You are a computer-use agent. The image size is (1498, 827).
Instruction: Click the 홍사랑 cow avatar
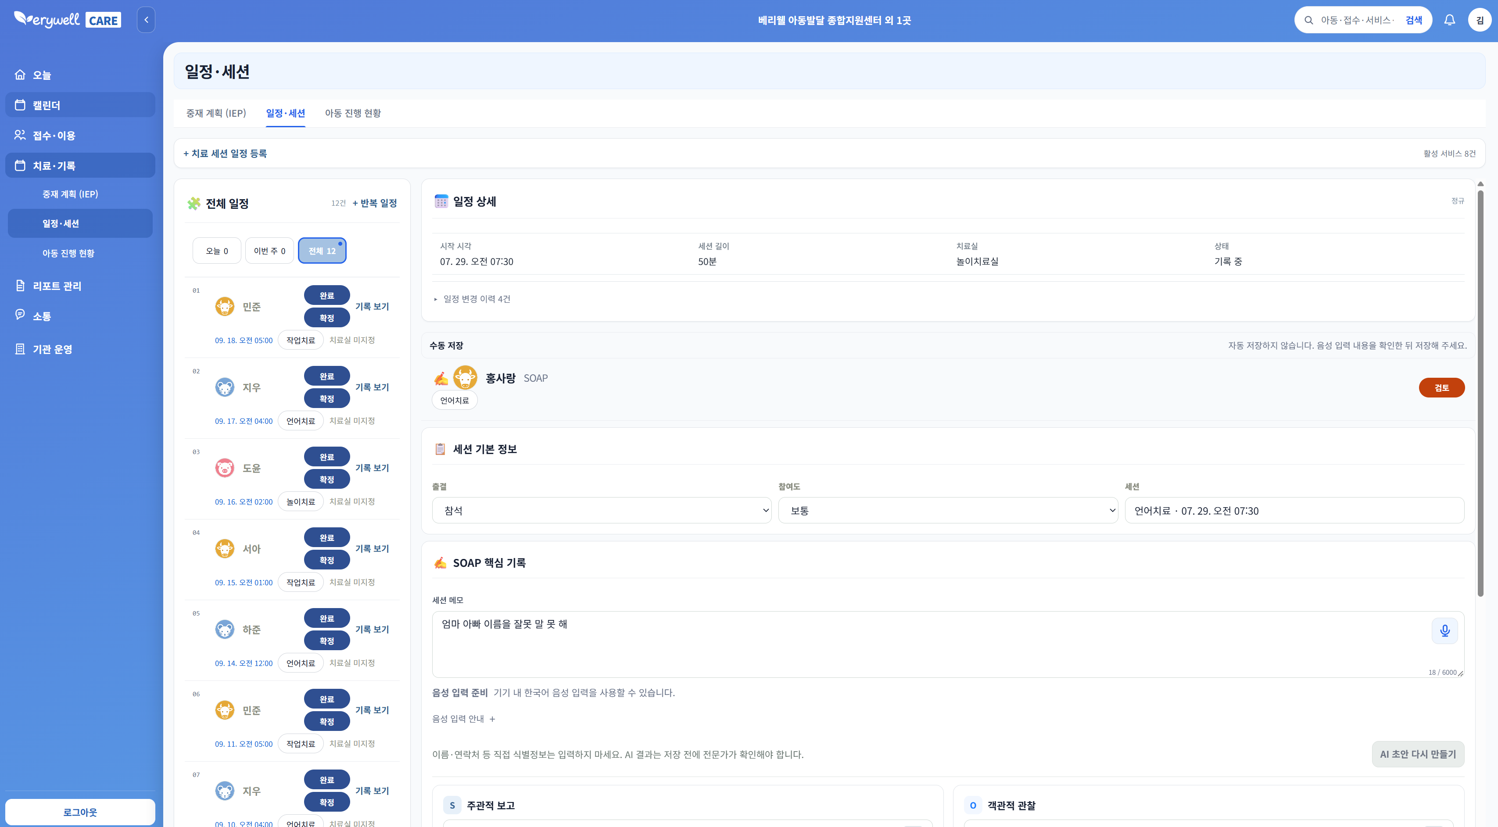click(x=465, y=378)
